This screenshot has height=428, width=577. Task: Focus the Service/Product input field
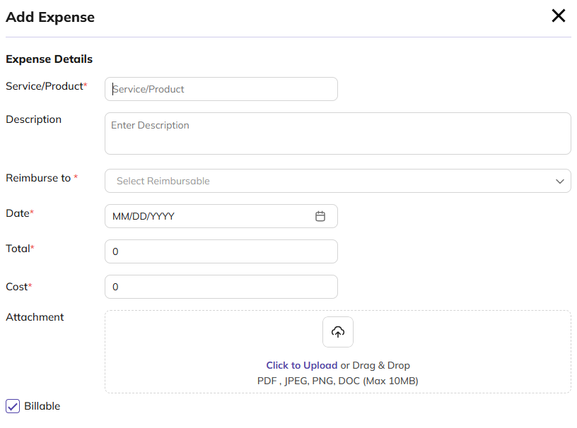tap(221, 89)
